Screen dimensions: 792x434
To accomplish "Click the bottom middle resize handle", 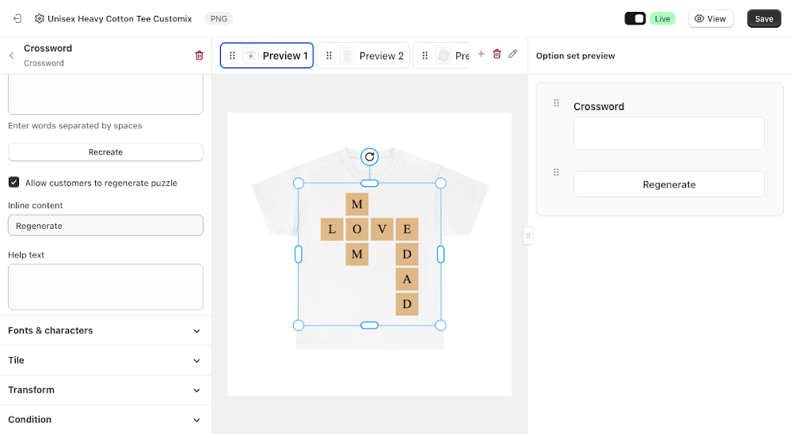I will tap(370, 325).
